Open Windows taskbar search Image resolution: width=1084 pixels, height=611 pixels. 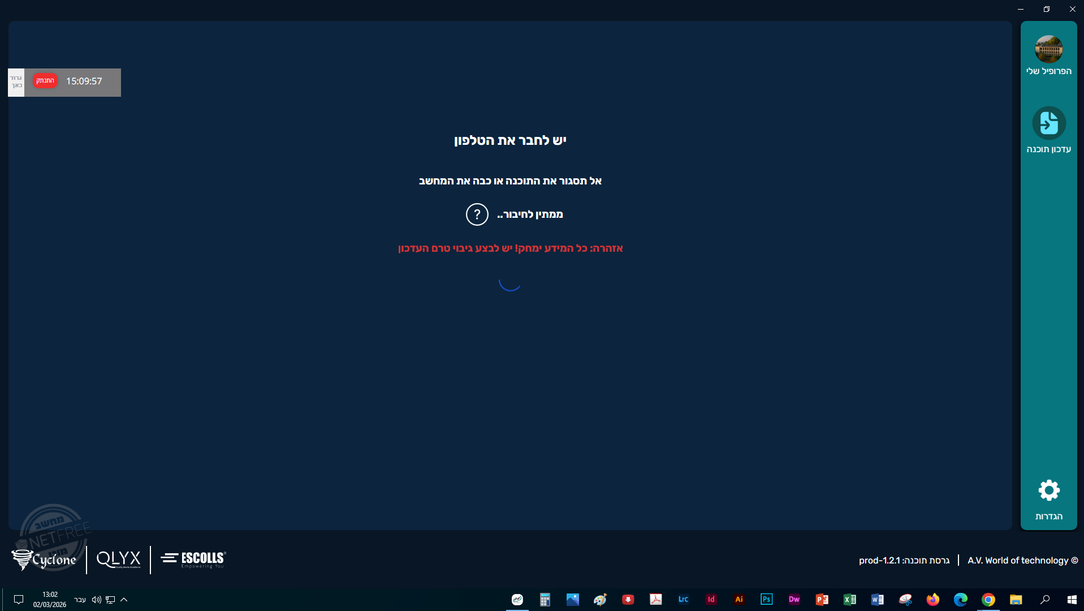[1044, 600]
